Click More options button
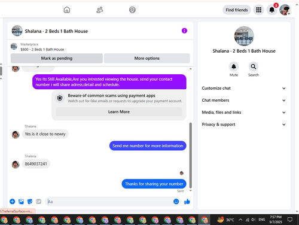The image size is (299, 225). 147,58
